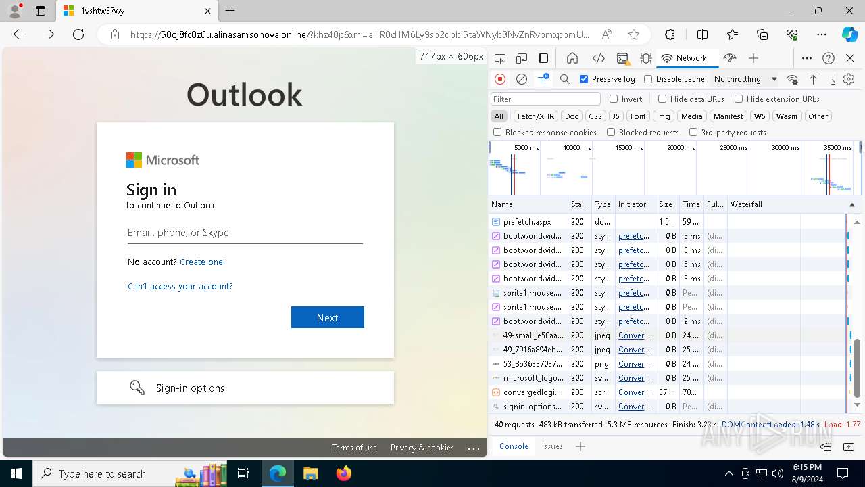Filter requests by Fetch/XHR
Viewport: 865px width, 487px height.
(536, 116)
